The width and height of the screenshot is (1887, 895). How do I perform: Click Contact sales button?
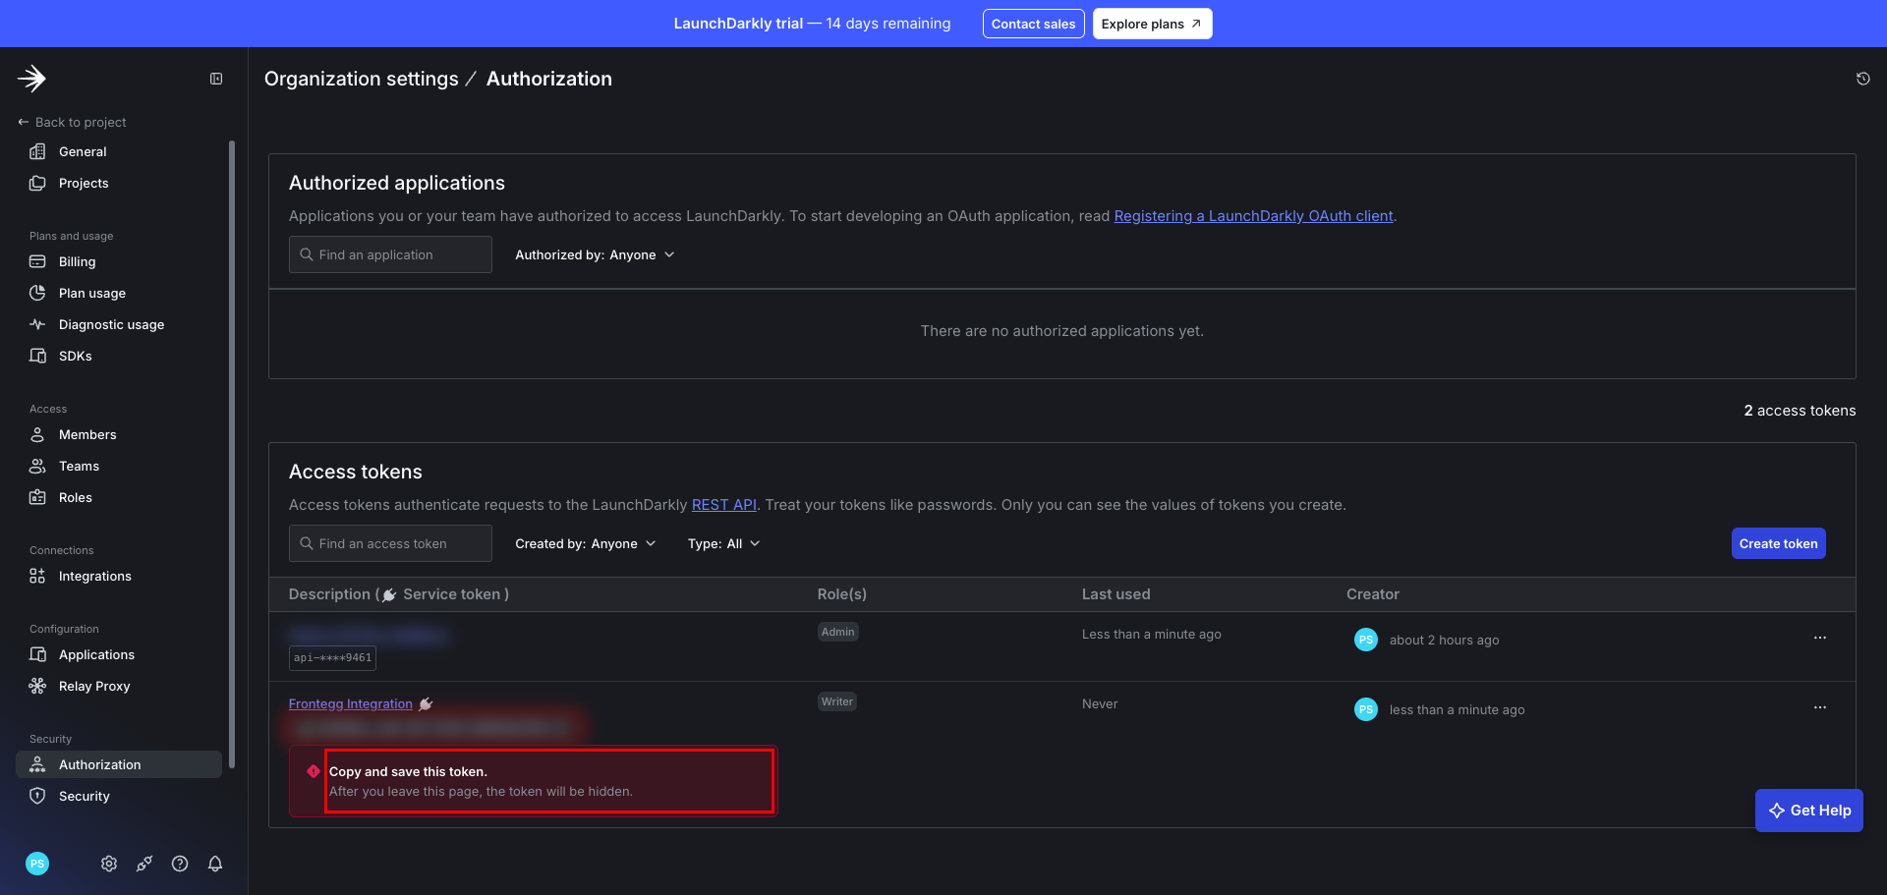tap(1033, 24)
